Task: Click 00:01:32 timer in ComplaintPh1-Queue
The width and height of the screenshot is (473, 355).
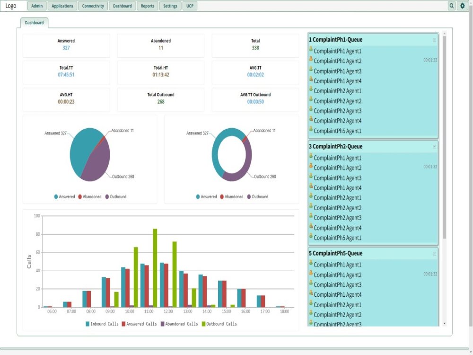Action: [430, 60]
